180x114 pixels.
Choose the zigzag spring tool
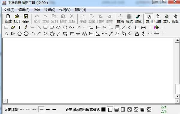click(x=85, y=34)
